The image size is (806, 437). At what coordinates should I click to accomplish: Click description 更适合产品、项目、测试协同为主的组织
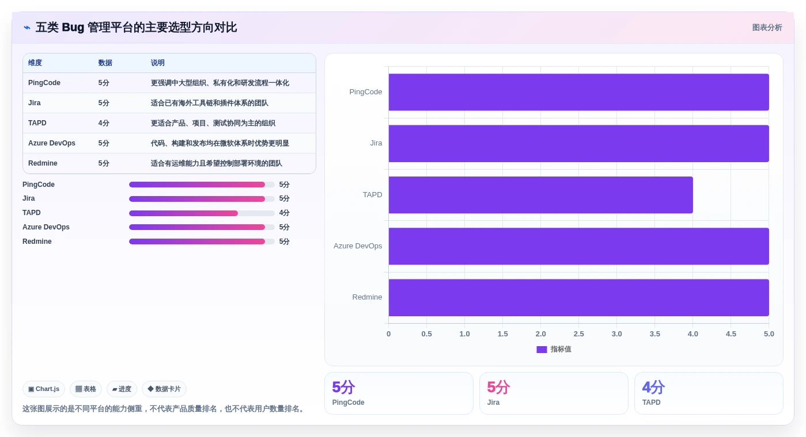pyautogui.click(x=213, y=123)
